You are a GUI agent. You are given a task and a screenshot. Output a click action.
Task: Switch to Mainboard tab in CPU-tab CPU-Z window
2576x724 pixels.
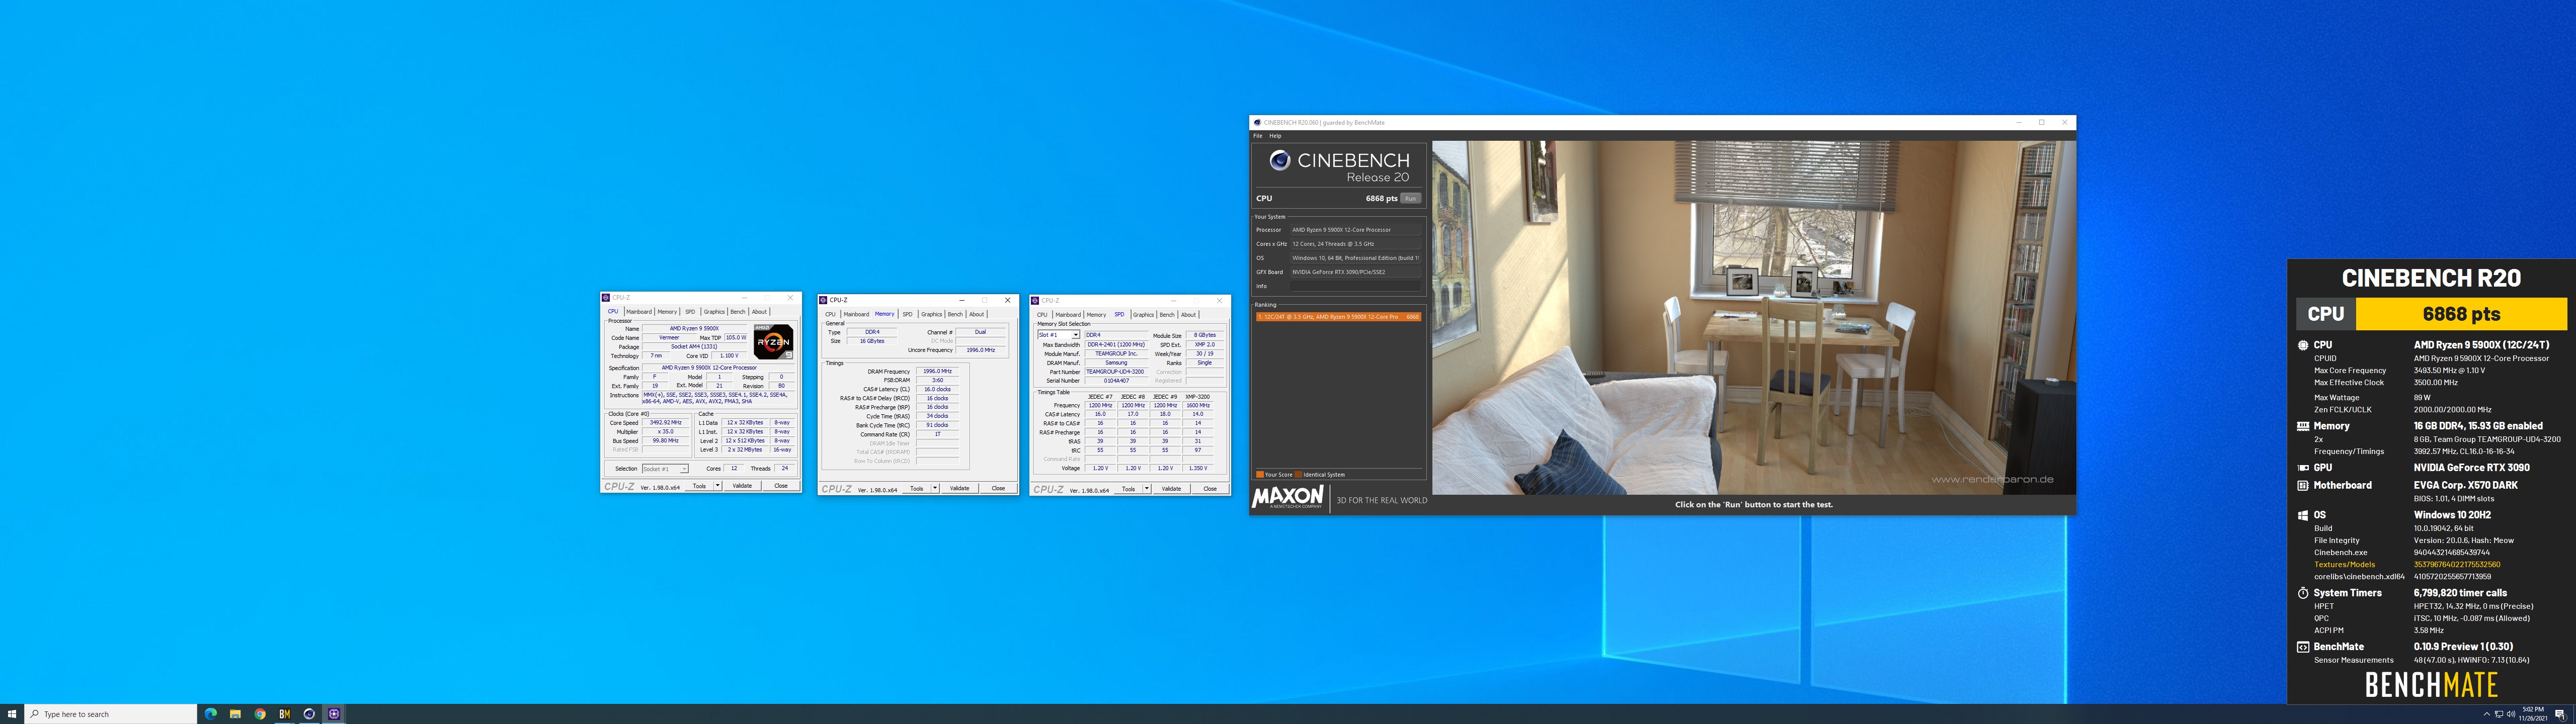[638, 312]
